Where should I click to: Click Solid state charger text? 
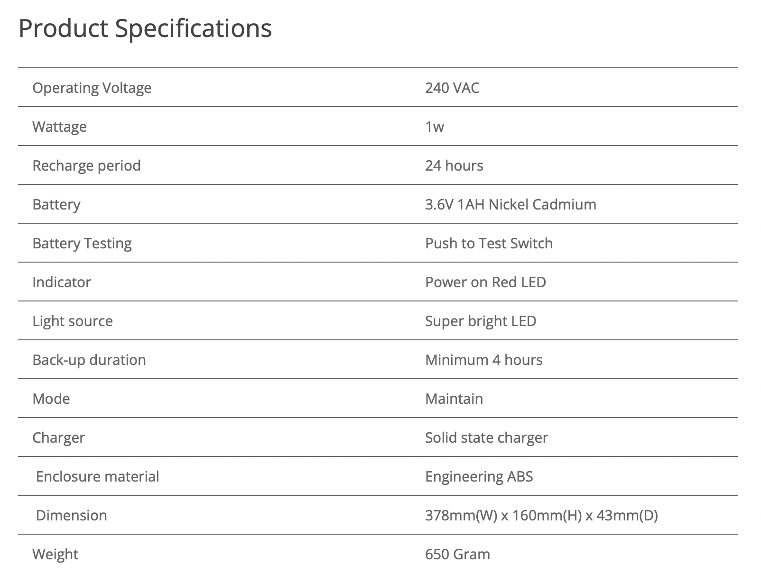tap(486, 438)
